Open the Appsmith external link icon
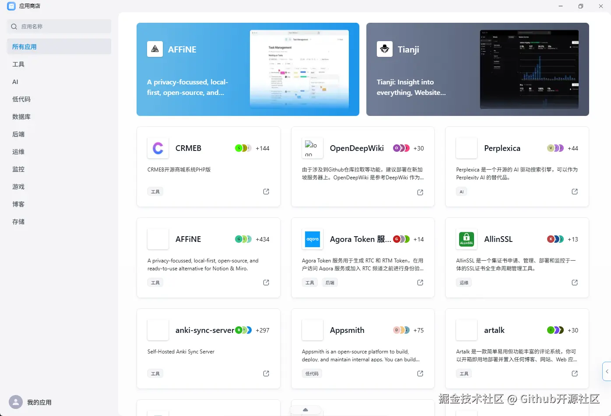The height and width of the screenshot is (416, 611). pyautogui.click(x=420, y=374)
